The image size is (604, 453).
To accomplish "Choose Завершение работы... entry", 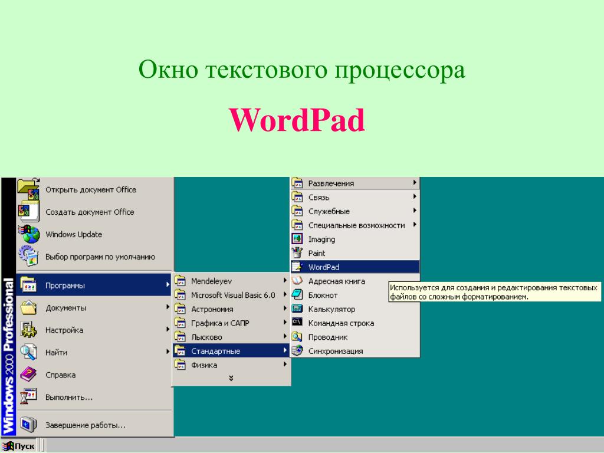I will point(95,425).
